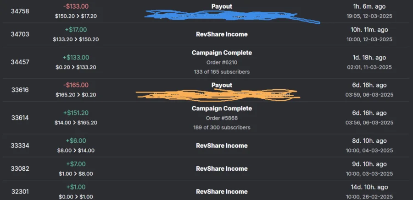Click the 1h. 6m. ago timestamp
The image size is (413, 200).
tap(369, 6)
